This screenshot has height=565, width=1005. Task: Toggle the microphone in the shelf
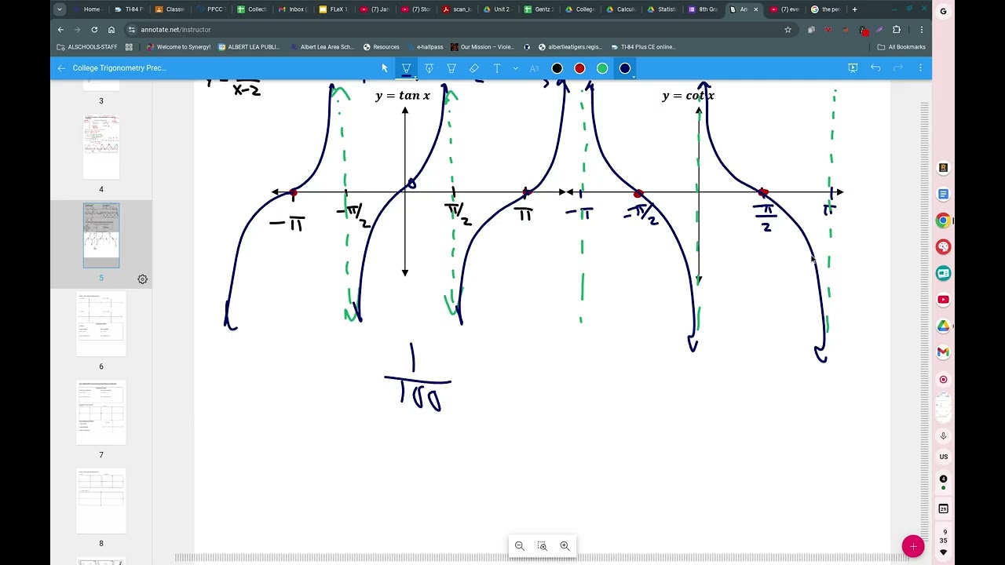point(943,436)
